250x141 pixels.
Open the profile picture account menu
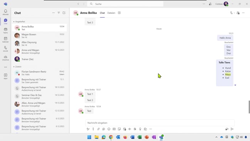tap(226, 4)
